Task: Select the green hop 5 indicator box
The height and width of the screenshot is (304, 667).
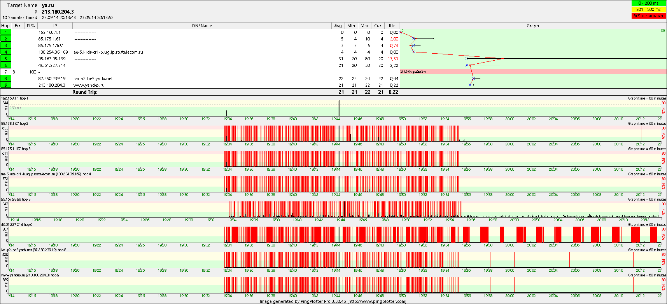Action: [x=6, y=59]
